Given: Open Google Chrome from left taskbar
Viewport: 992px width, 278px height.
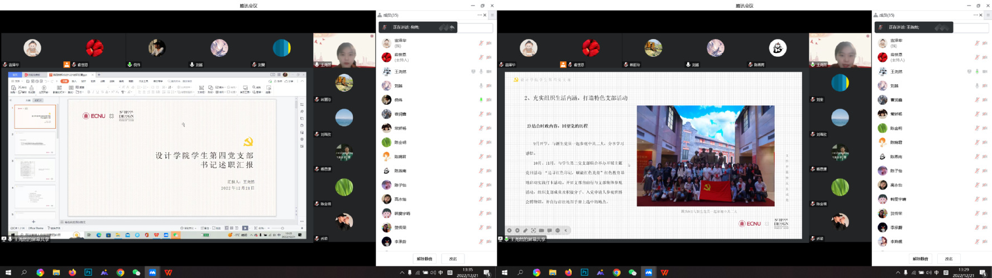Looking at the screenshot, I should [x=121, y=272].
